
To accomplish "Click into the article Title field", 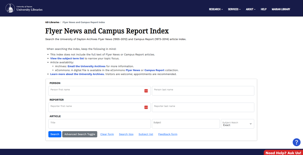I will coord(99,124).
